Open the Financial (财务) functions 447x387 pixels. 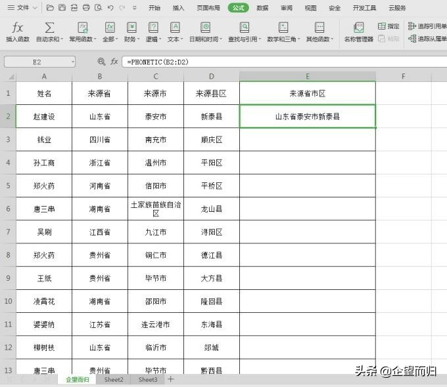pyautogui.click(x=131, y=32)
